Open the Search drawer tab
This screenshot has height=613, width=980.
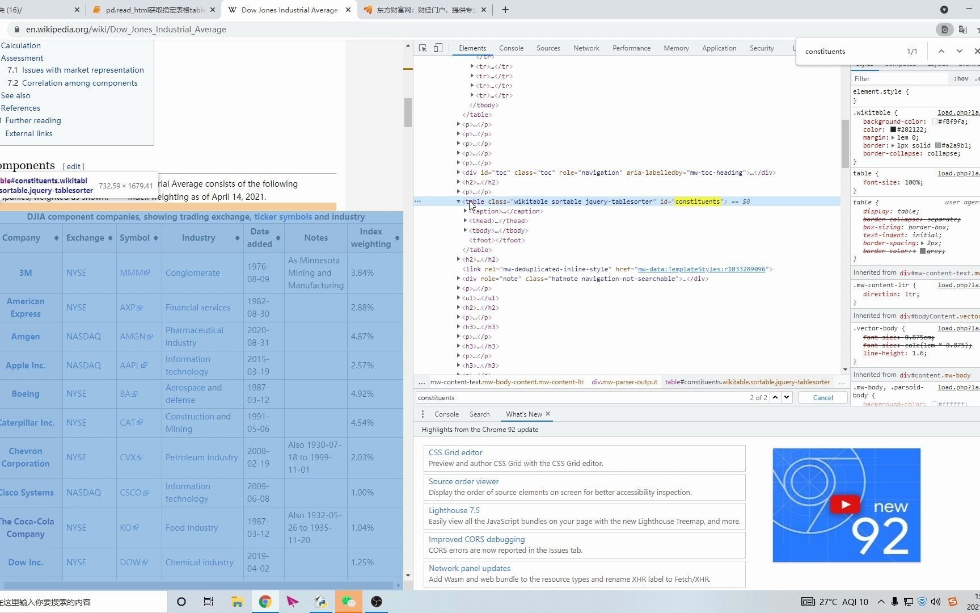click(x=479, y=414)
